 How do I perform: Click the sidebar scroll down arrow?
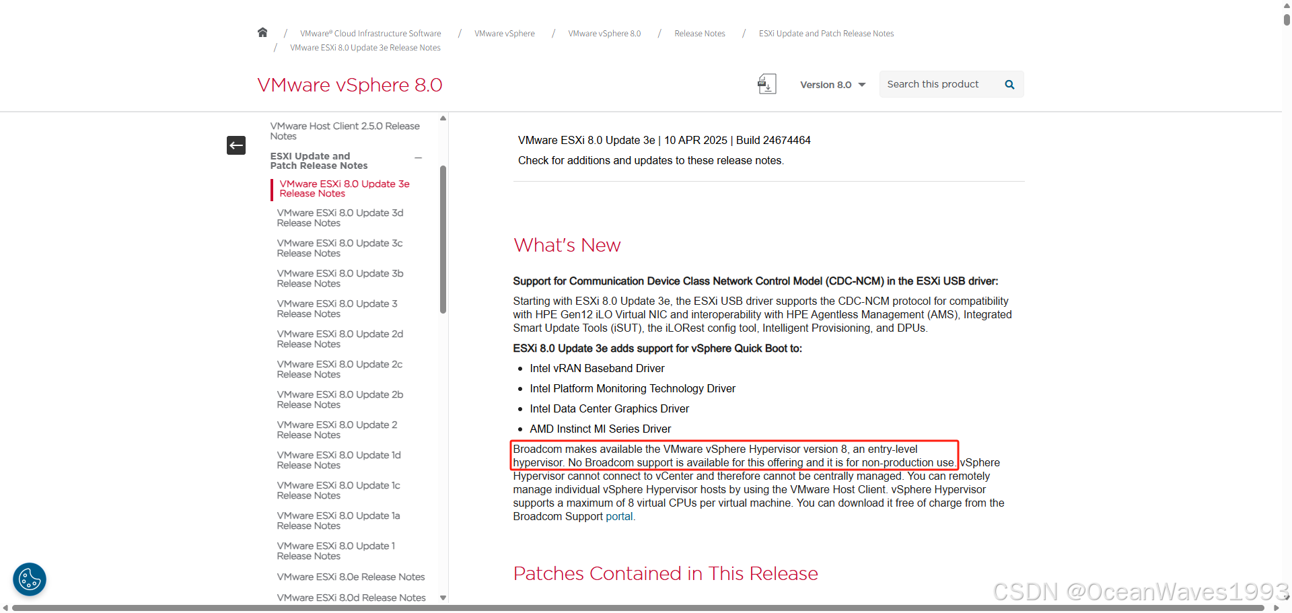(x=443, y=598)
